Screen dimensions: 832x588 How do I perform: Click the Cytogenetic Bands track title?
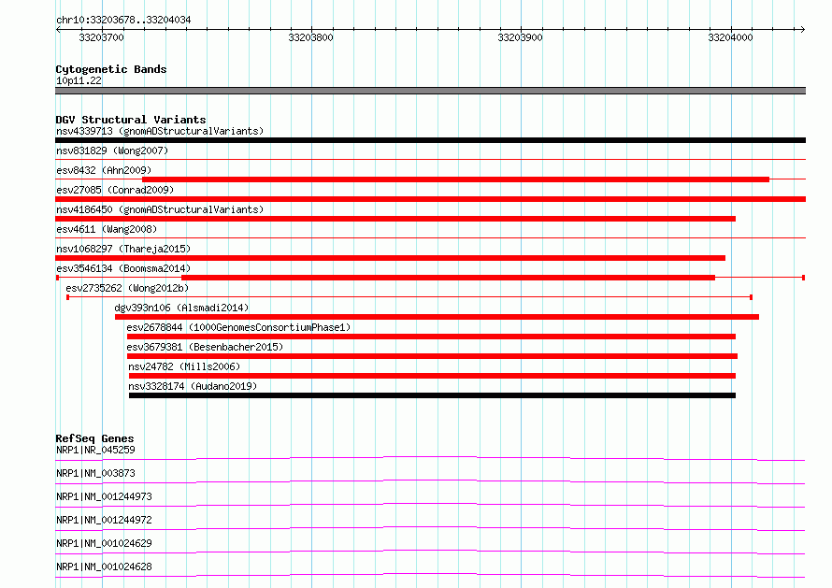(x=111, y=69)
